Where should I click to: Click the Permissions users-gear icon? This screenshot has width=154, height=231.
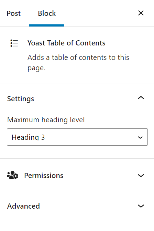click(x=13, y=175)
